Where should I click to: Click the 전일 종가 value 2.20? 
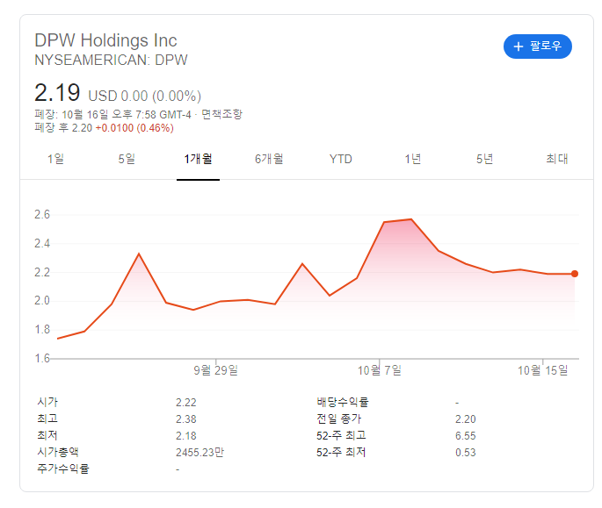pos(466,419)
